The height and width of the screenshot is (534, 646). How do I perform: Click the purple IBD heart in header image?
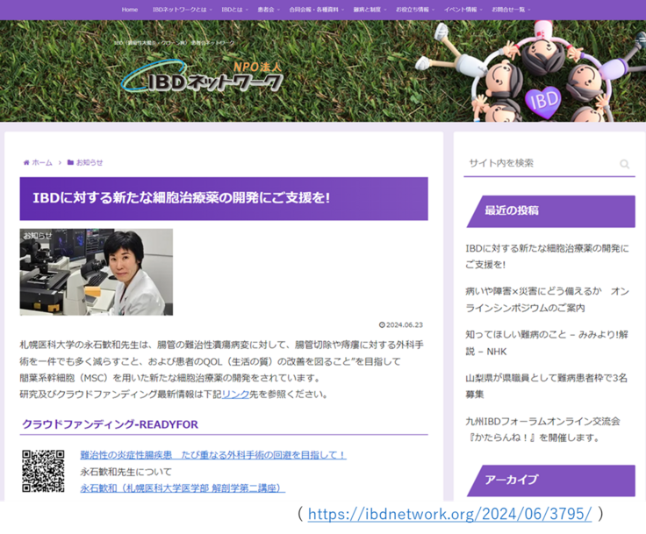(x=543, y=101)
